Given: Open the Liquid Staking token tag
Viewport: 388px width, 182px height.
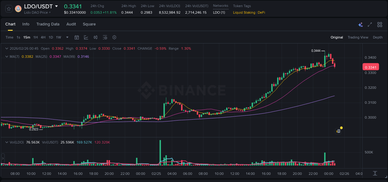Looking at the screenshot, I should click(244, 12).
